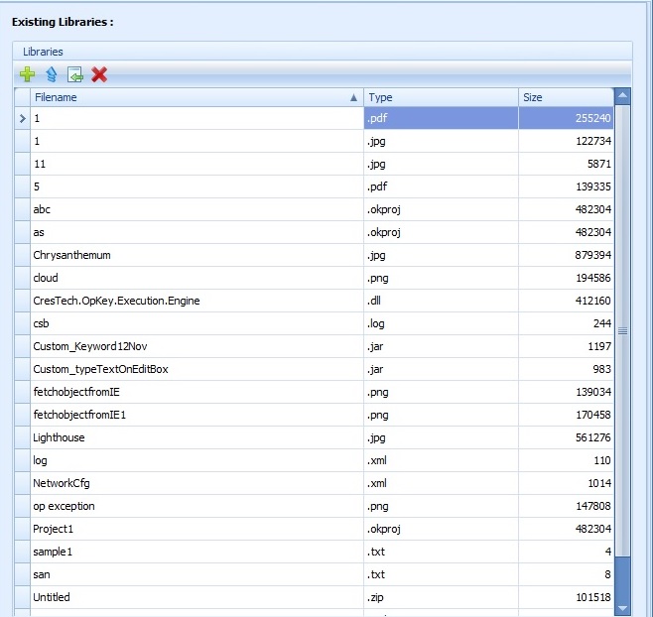This screenshot has width=653, height=617.
Task: Click size value 244
Action: [602, 323]
